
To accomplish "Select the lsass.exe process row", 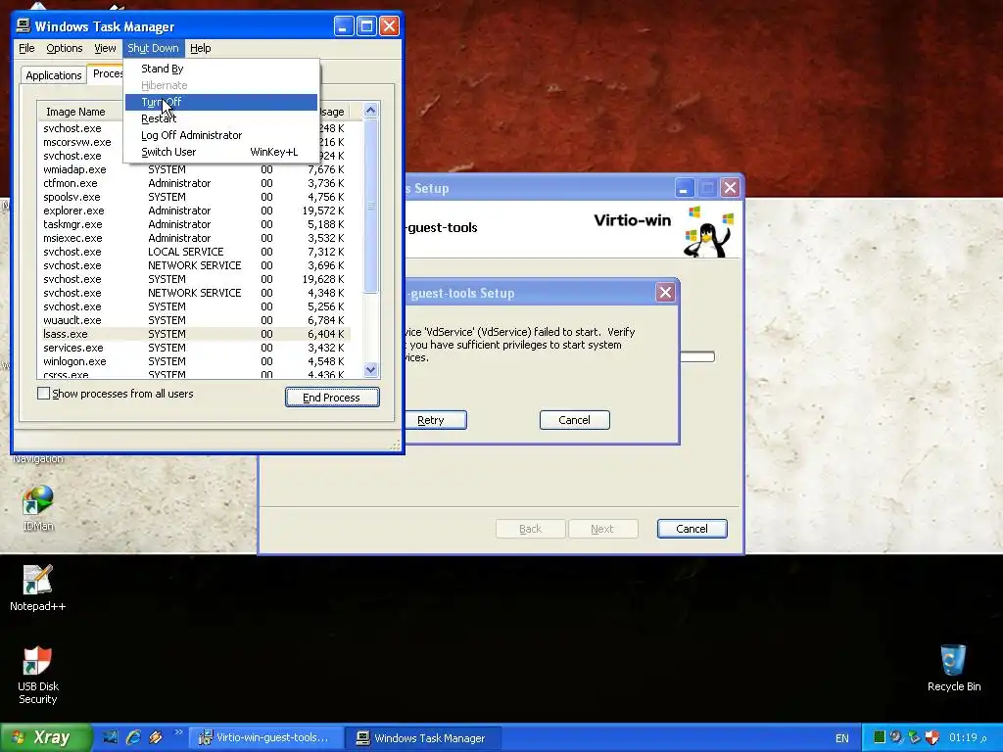I will click(193, 334).
